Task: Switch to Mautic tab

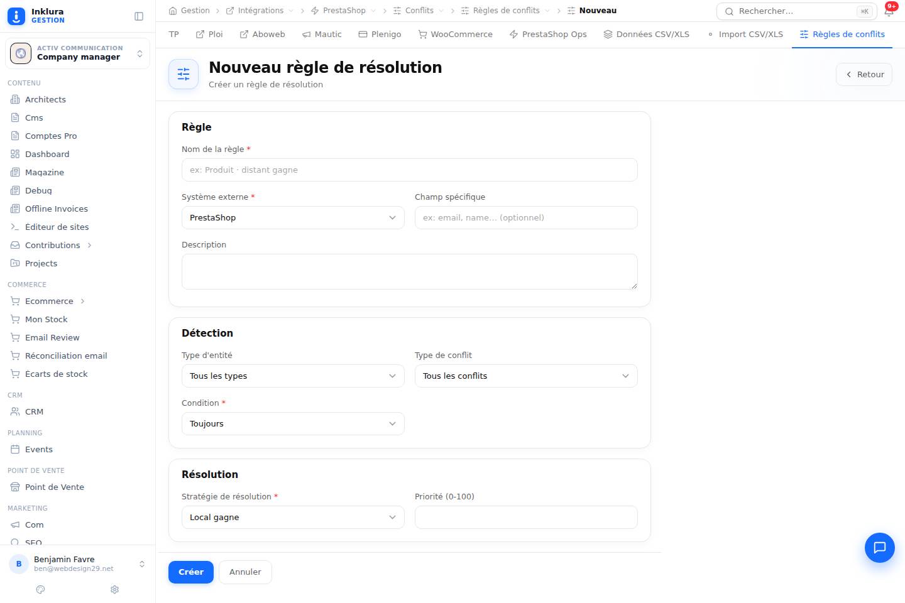Action: 322,35
